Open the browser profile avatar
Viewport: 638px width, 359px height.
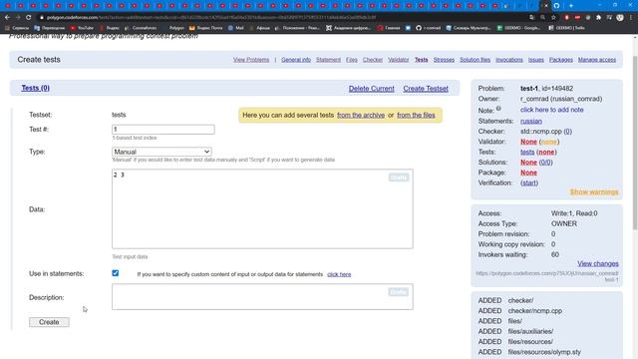pos(620,18)
